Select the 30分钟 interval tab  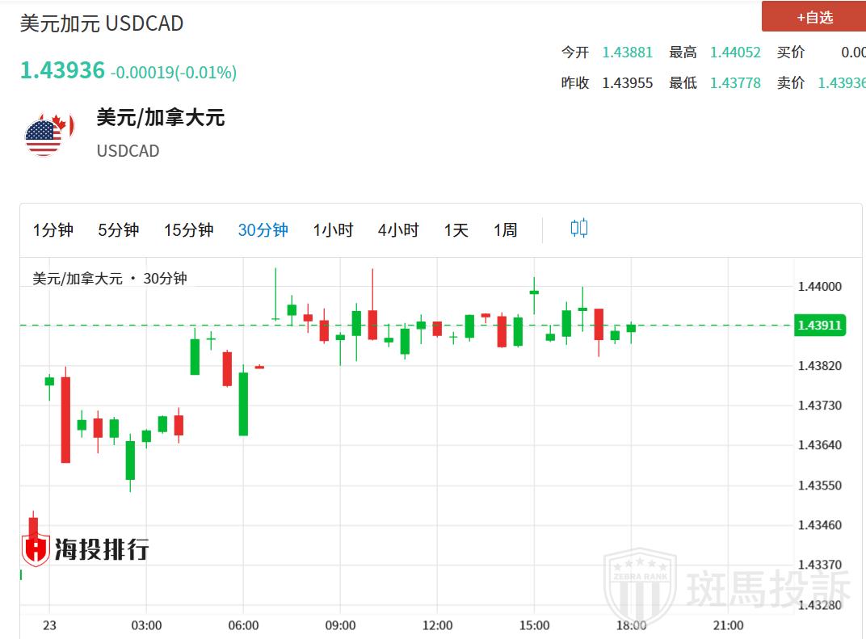(263, 230)
